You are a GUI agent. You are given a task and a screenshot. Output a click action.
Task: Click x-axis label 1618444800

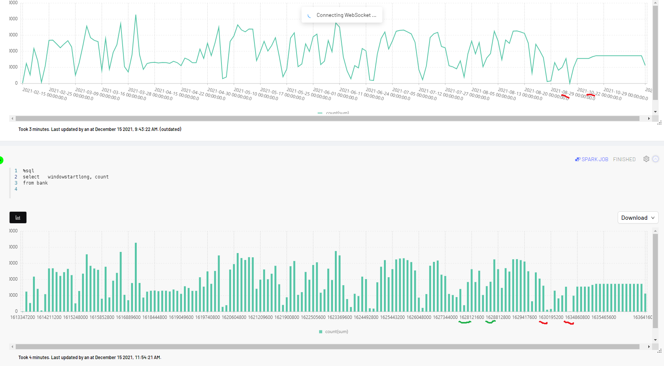click(155, 317)
